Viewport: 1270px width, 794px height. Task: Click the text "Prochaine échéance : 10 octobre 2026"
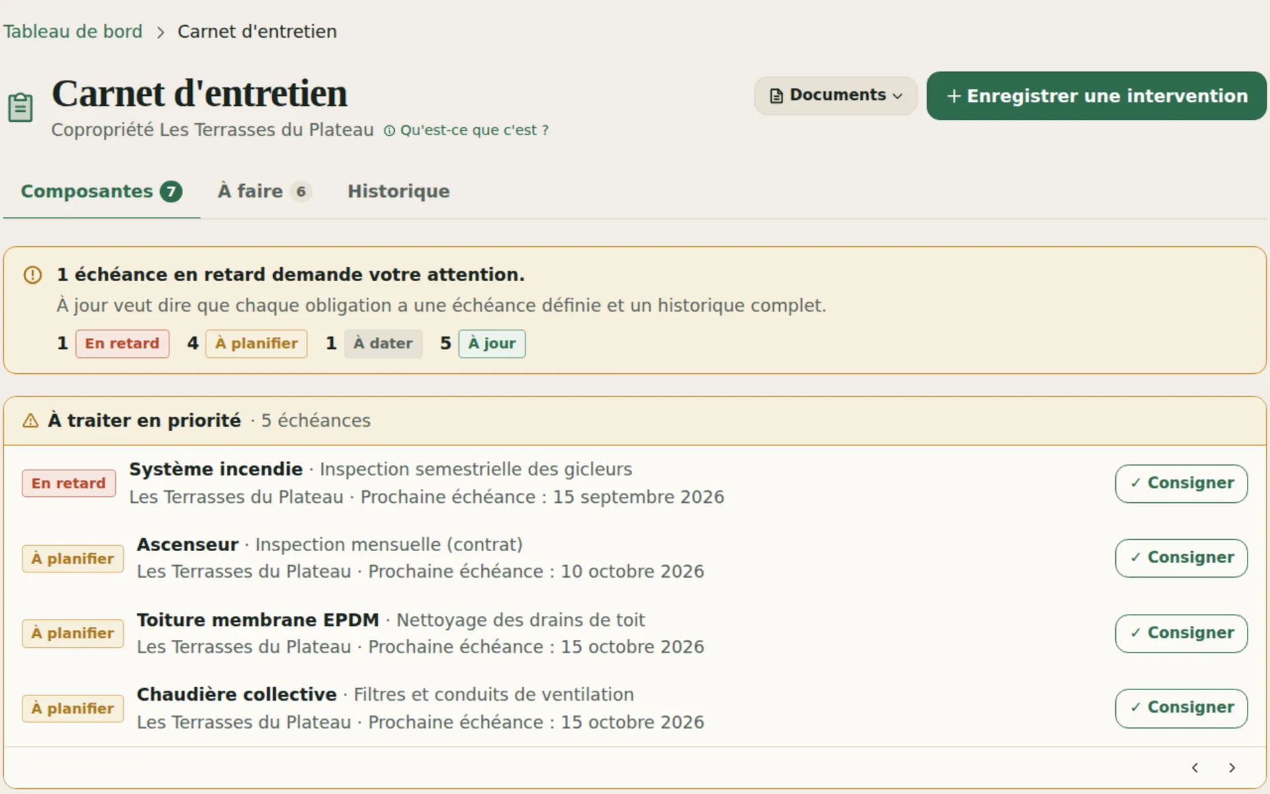536,572
